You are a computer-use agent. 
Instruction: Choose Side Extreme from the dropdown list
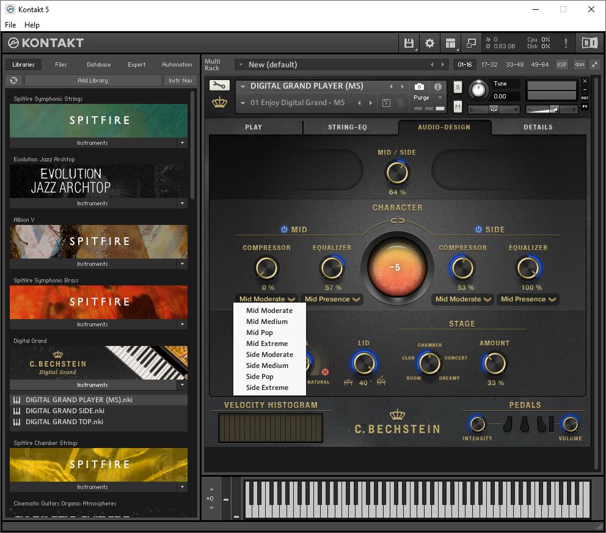[267, 388]
